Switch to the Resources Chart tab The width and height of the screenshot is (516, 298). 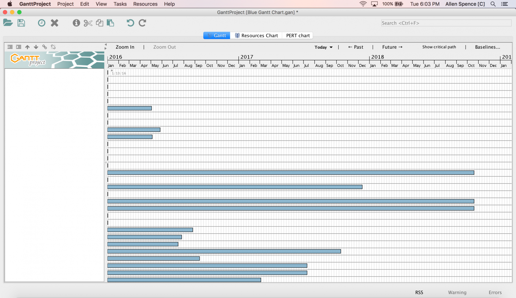pos(256,35)
